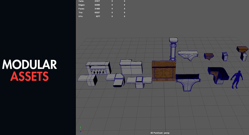
Task: Select the curved wireframe balcony below the column
Action: pyautogui.click(x=188, y=82)
